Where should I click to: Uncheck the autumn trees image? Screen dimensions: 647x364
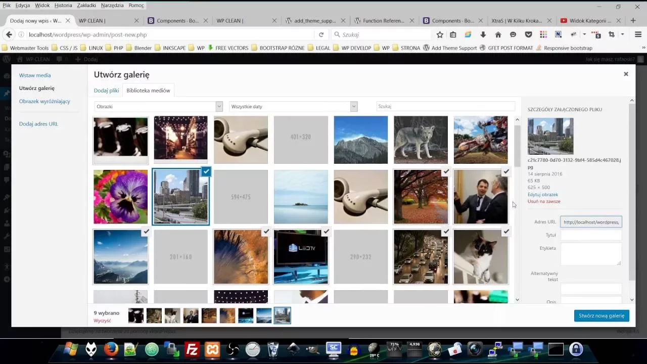[445, 172]
